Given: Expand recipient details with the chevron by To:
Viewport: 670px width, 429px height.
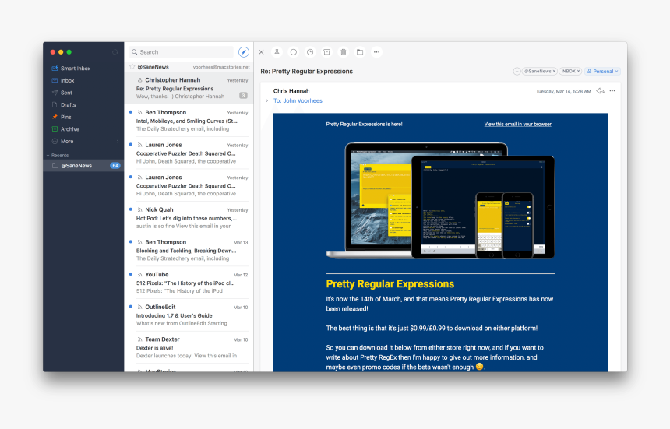Looking at the screenshot, I should [267, 100].
